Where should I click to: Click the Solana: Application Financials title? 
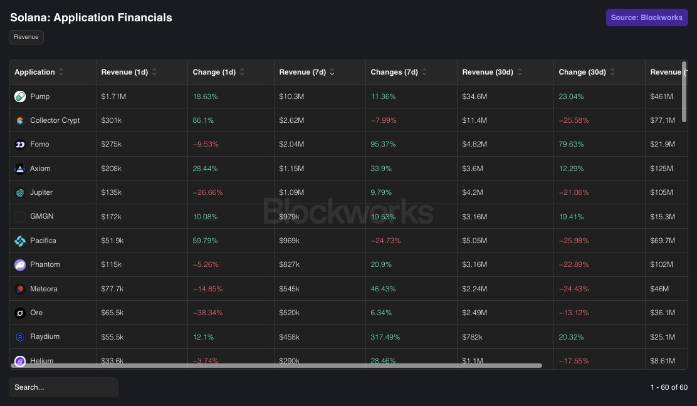[x=91, y=18]
